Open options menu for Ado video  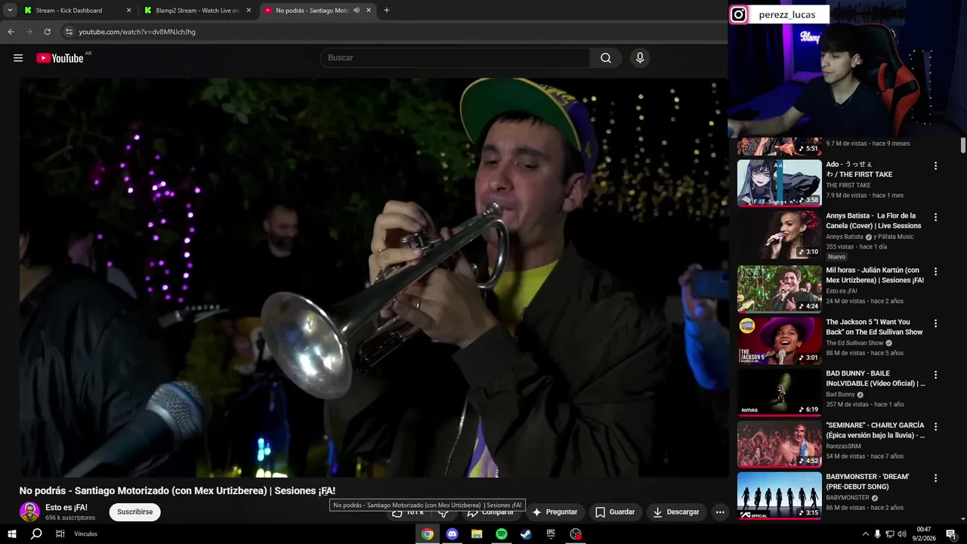point(935,165)
